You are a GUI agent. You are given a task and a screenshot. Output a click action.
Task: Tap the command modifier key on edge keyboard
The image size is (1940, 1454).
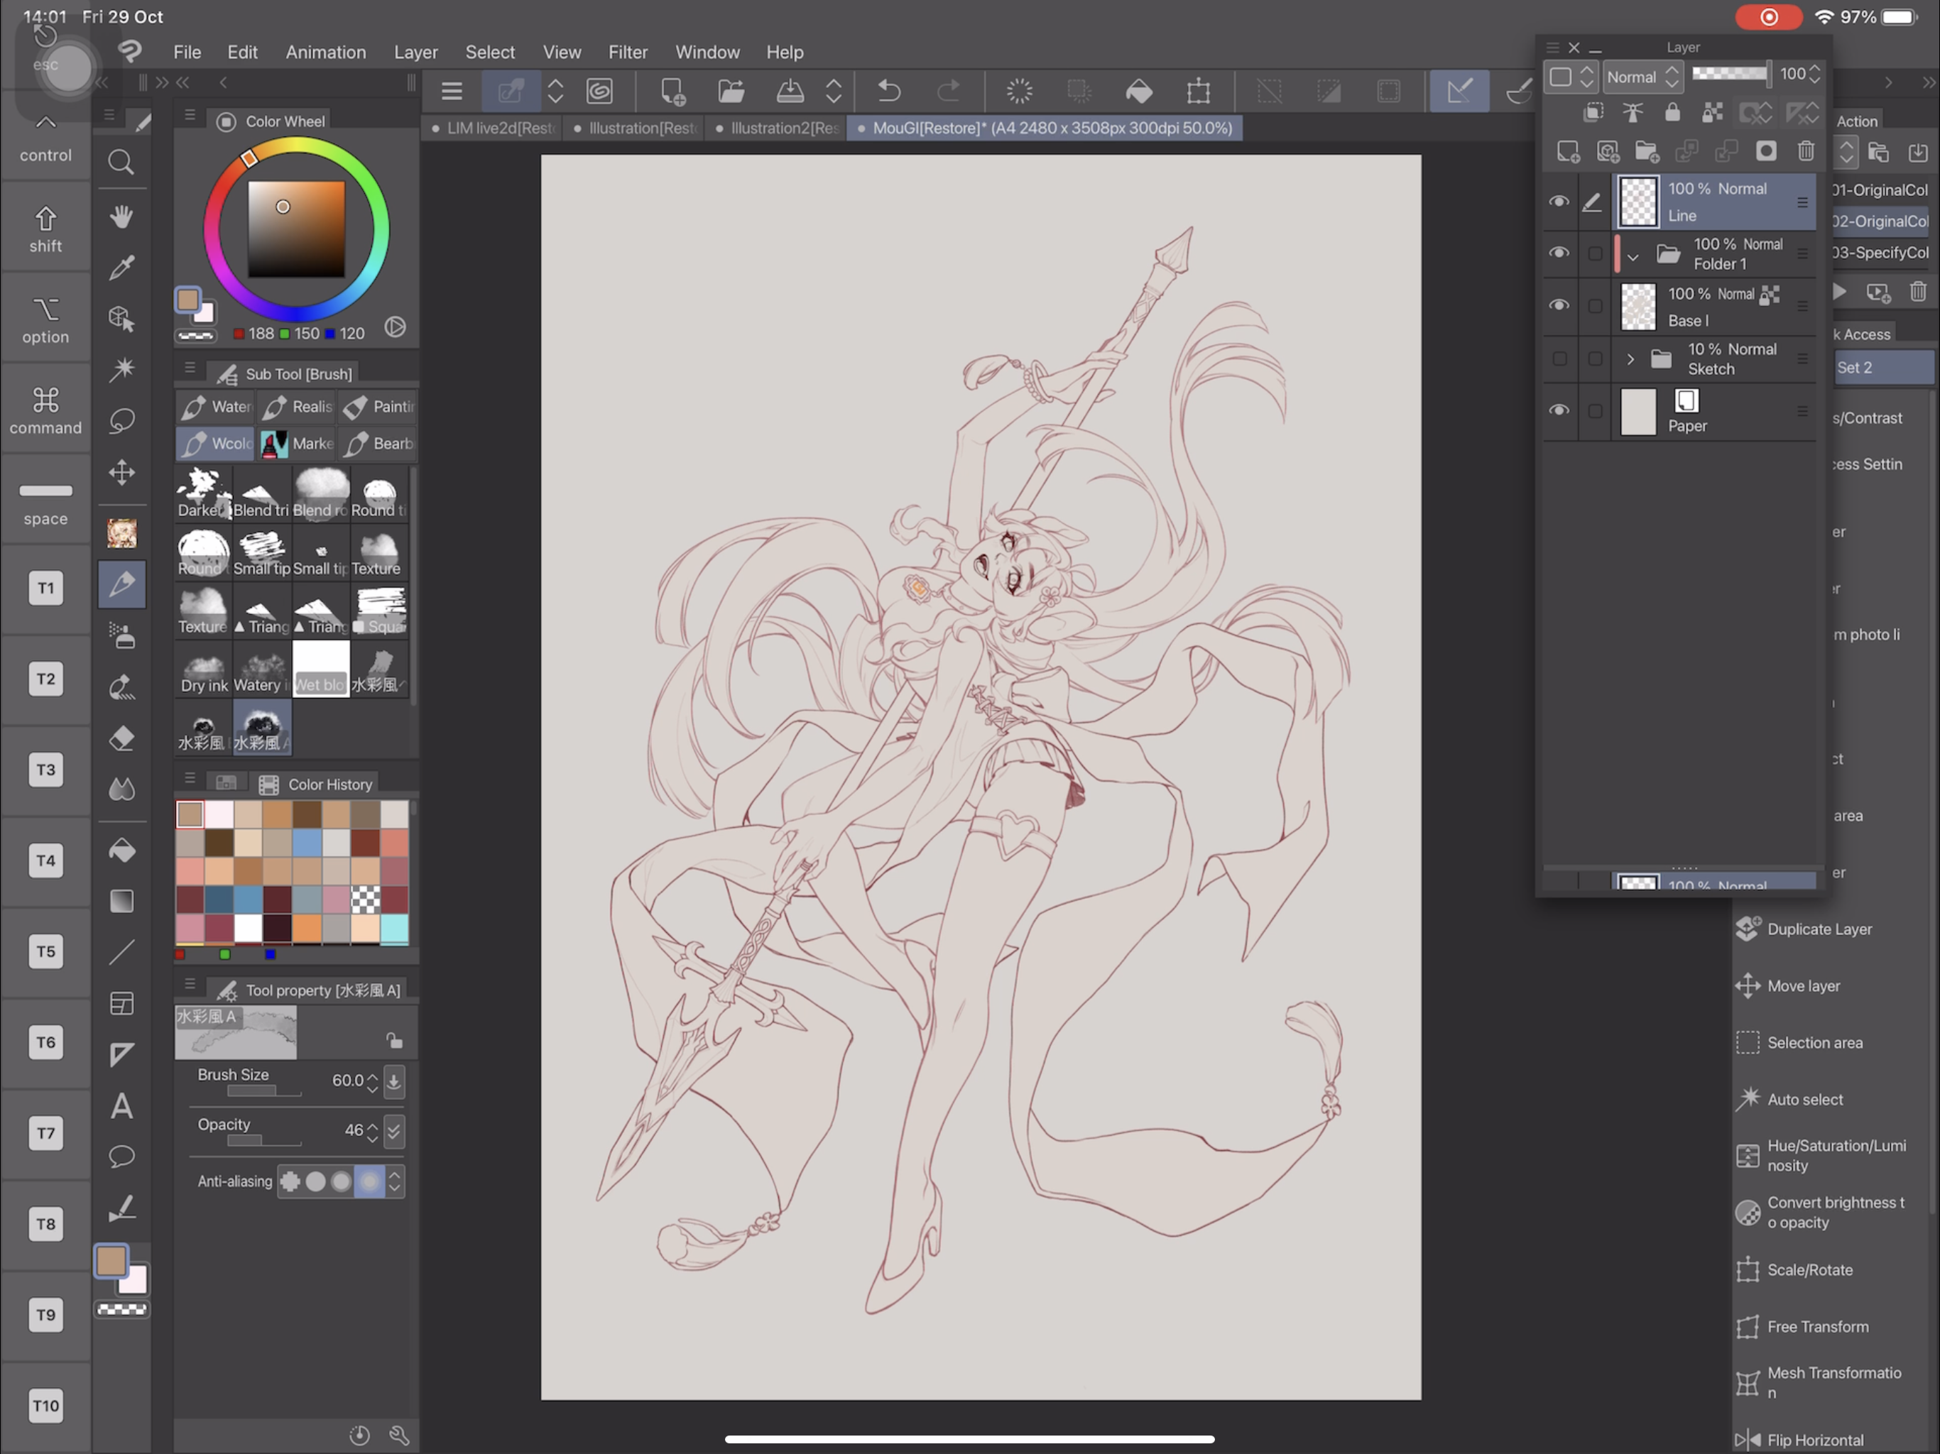[45, 411]
